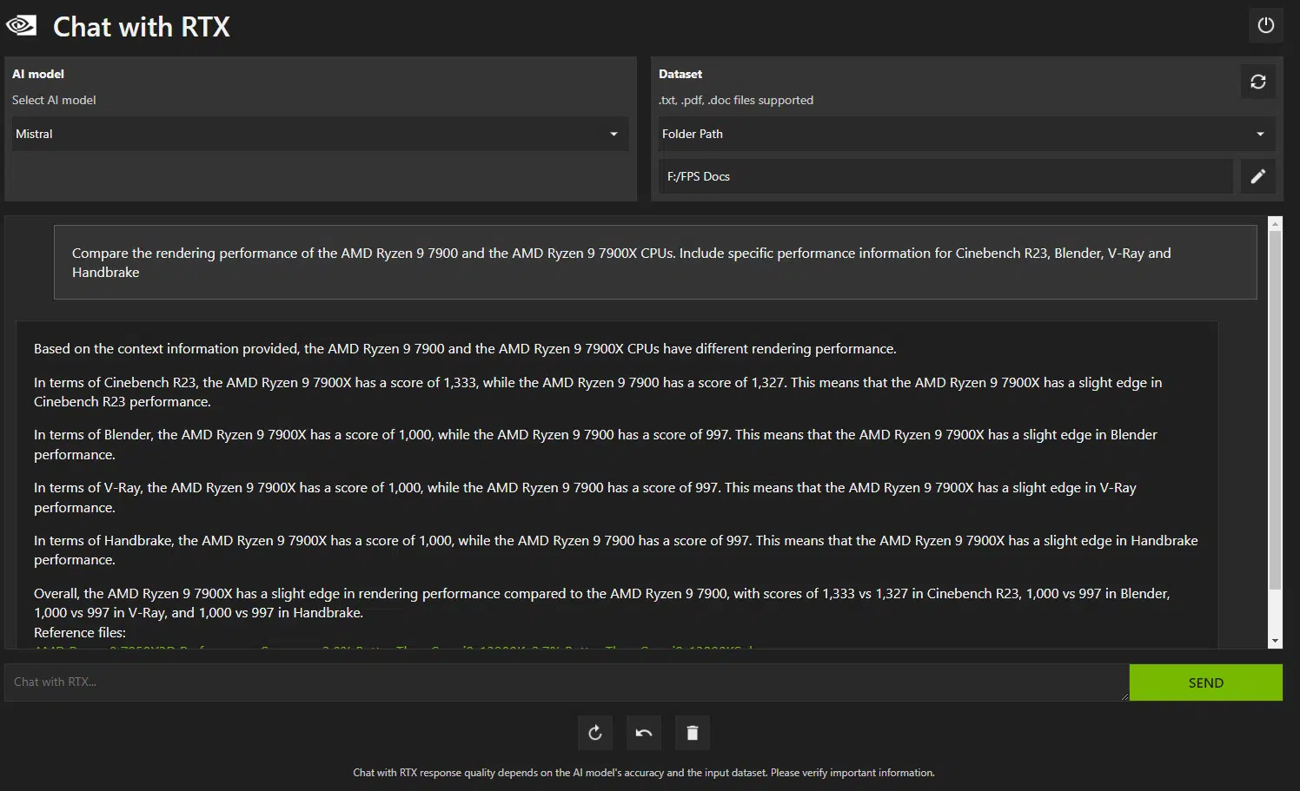The height and width of the screenshot is (791, 1300).
Task: Refresh the dataset with the sync icon
Action: [x=1257, y=82]
